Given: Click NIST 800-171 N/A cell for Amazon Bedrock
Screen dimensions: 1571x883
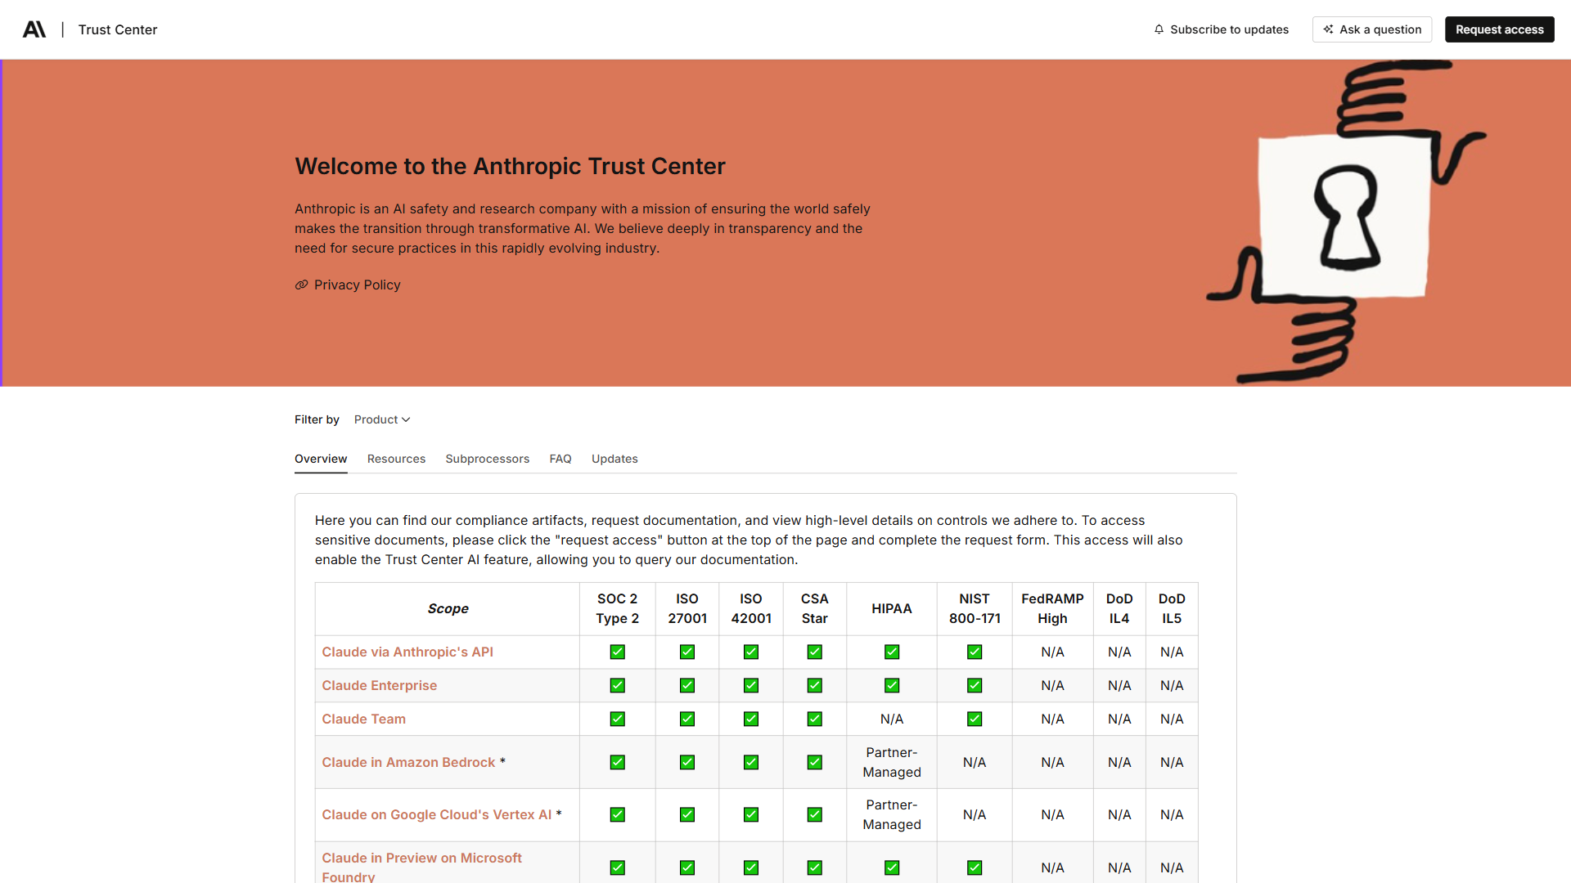Looking at the screenshot, I should click(975, 762).
